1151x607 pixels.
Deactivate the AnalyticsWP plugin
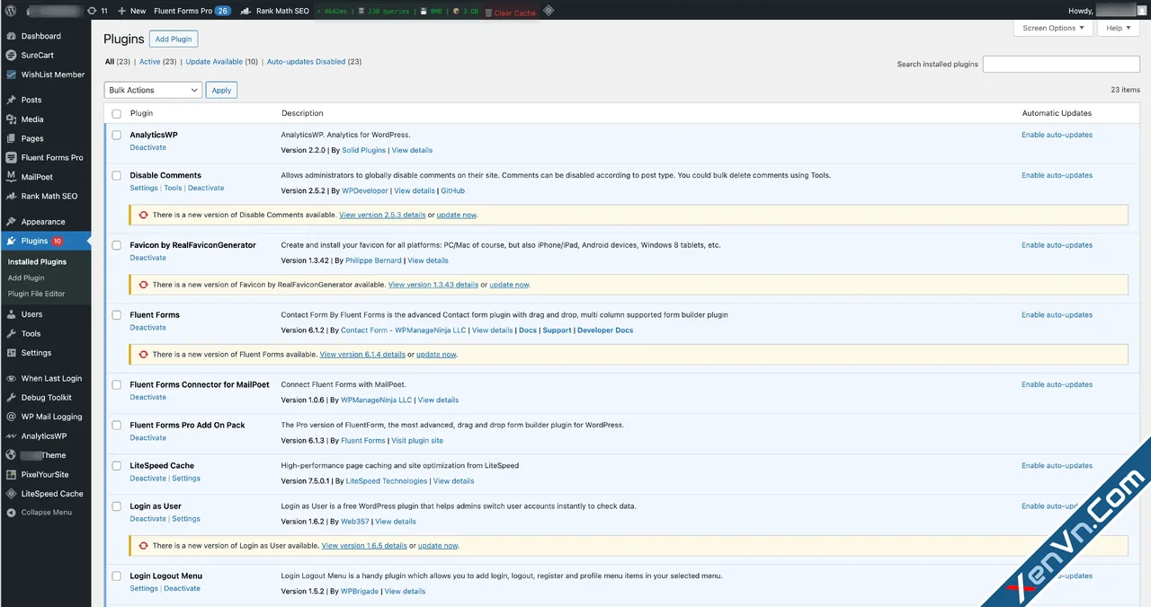pos(148,147)
